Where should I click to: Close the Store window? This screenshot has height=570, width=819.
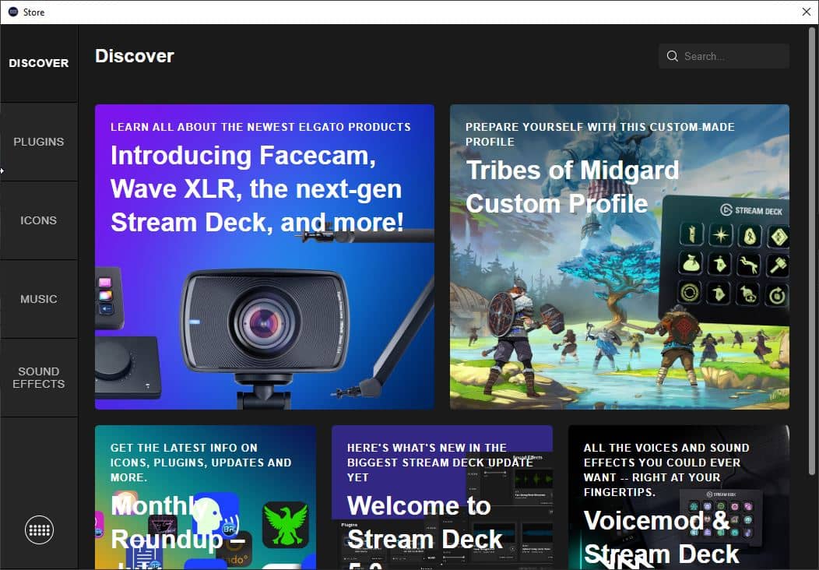[x=806, y=12]
